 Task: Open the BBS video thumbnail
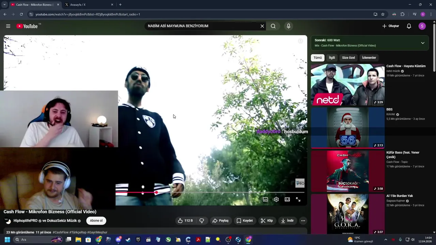click(348, 128)
